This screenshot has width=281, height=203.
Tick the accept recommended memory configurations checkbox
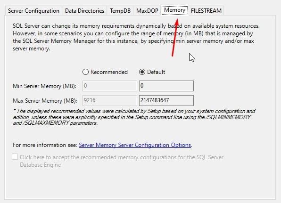coord(15,157)
